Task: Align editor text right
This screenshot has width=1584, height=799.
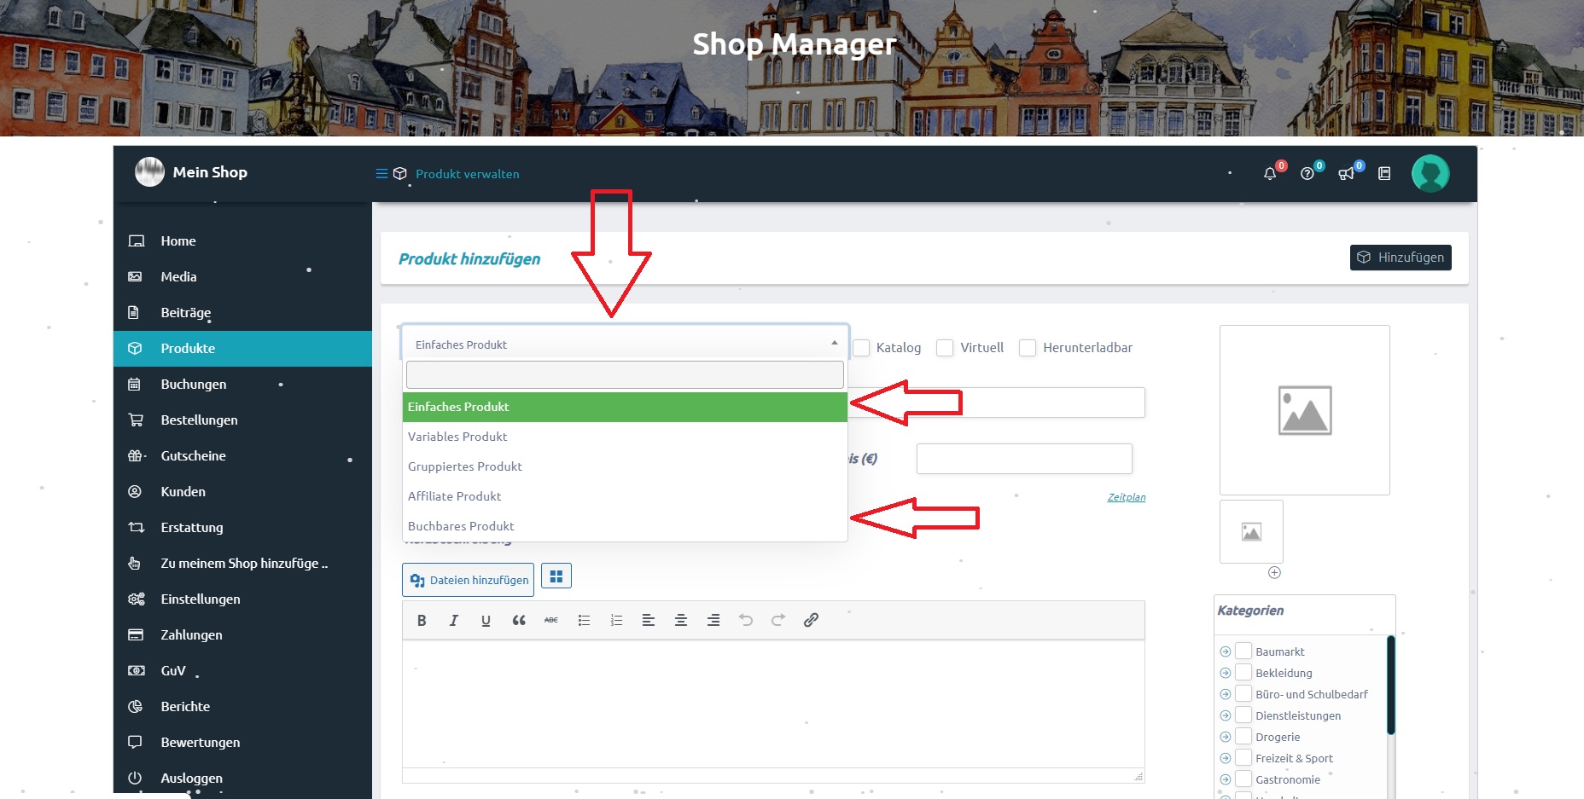Action: coord(713,620)
